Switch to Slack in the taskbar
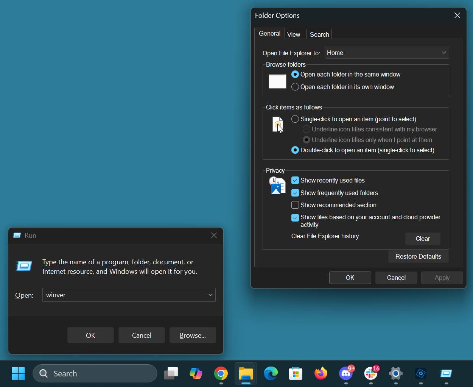Image resolution: width=473 pixels, height=387 pixels. [x=371, y=373]
